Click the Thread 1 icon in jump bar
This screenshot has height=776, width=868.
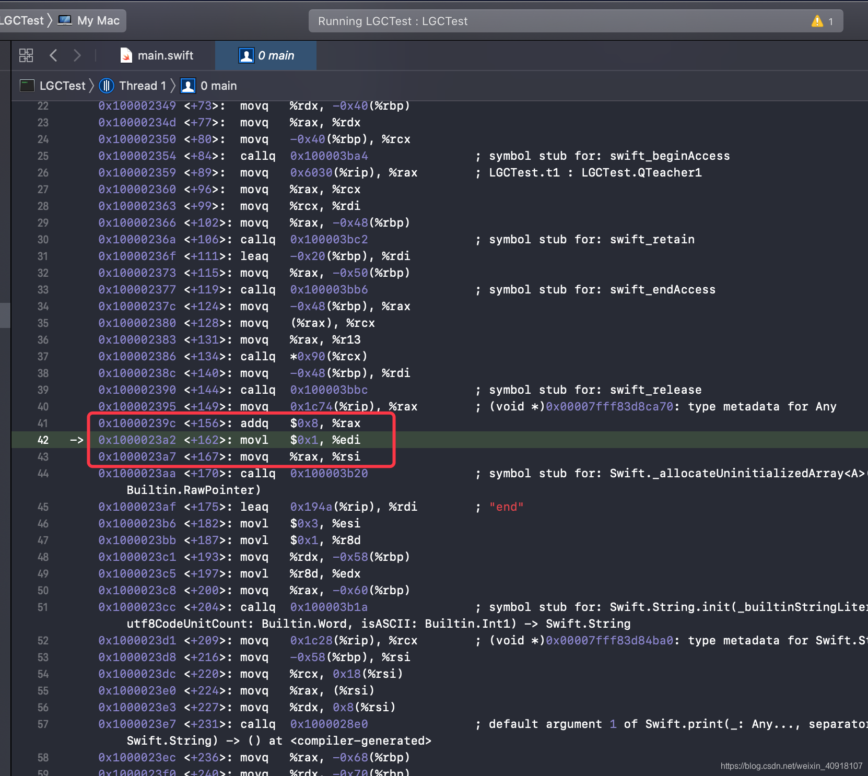pyautogui.click(x=107, y=86)
